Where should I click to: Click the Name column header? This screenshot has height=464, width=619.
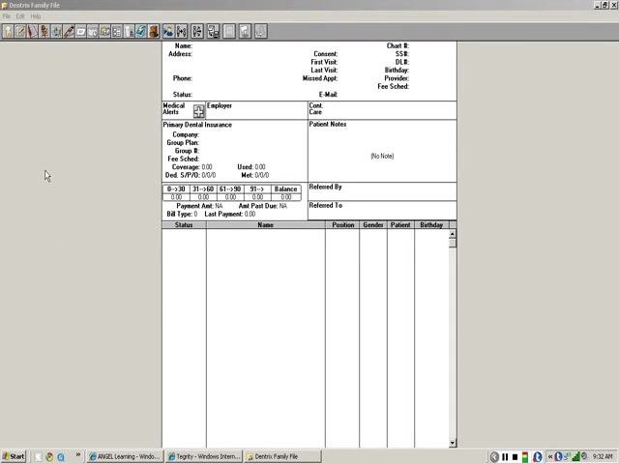(x=266, y=225)
